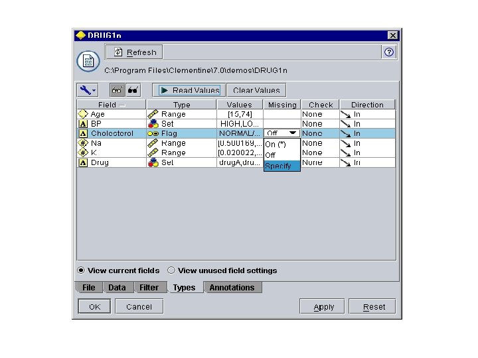Open Check cell None for Cholesterol
This screenshot has width=478, height=358.
coord(320,133)
